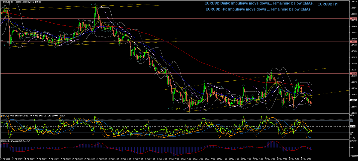
Task: Select the 1.06348 red price tag
Action: pos(353,73)
